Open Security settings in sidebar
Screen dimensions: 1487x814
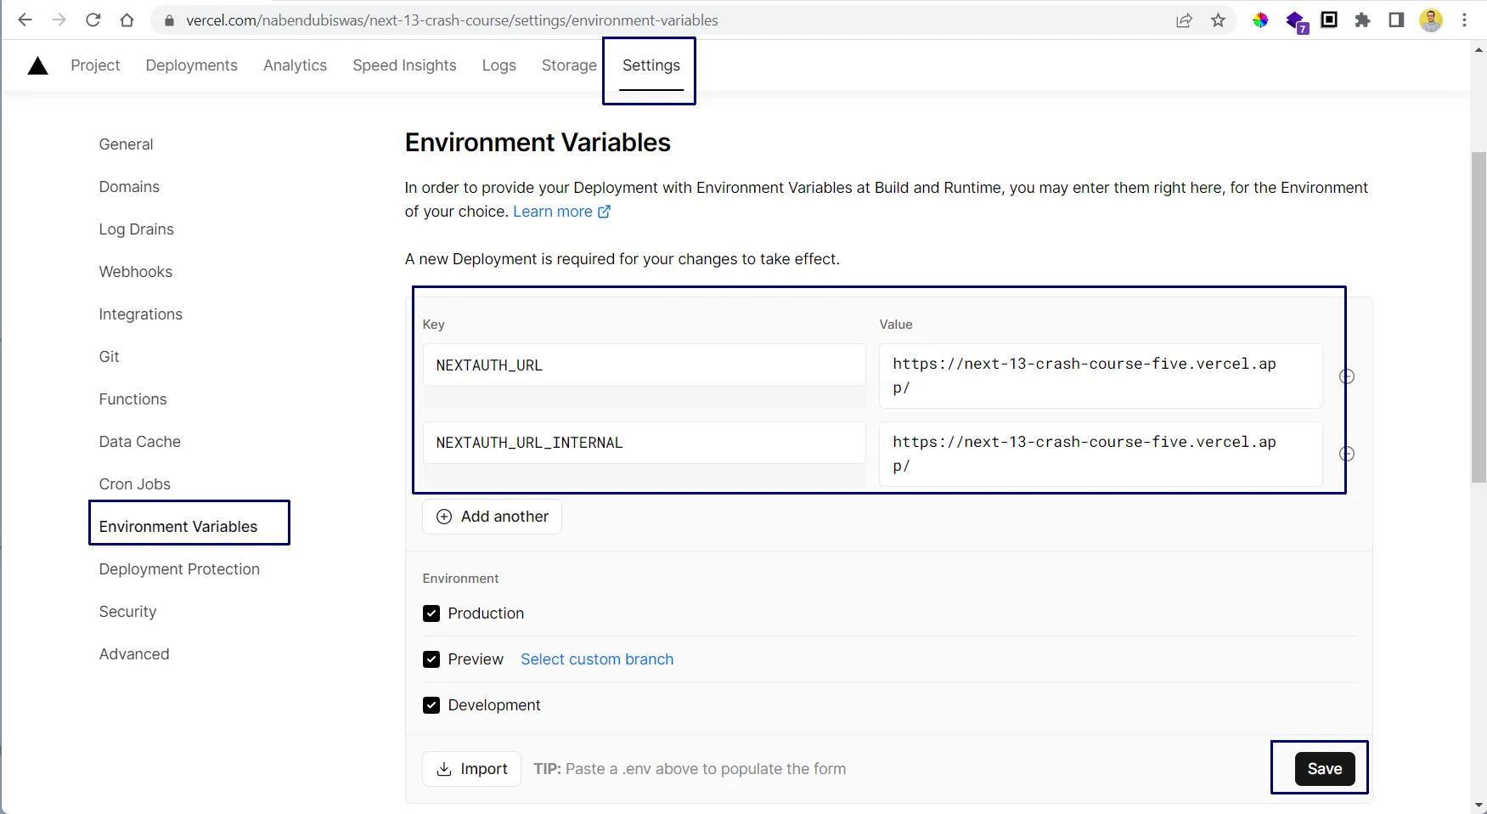[x=127, y=612]
